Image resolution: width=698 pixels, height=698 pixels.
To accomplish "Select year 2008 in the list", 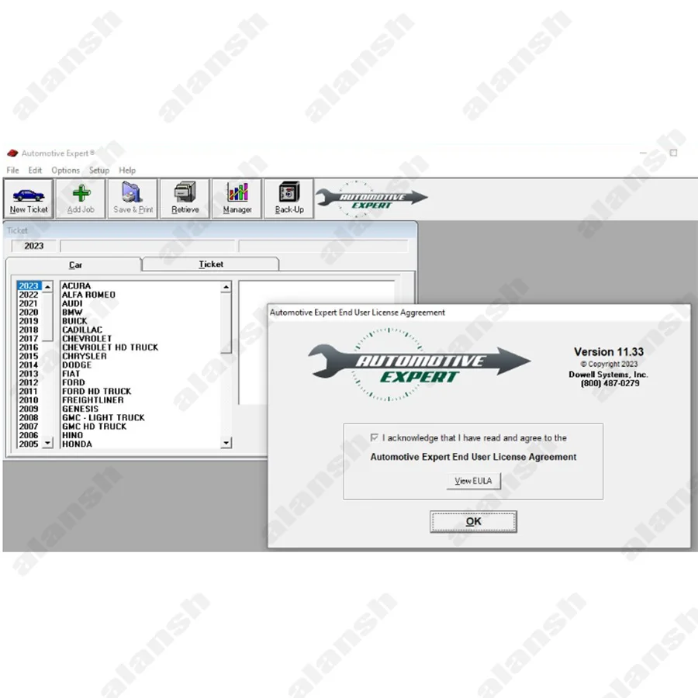I will 29,417.
